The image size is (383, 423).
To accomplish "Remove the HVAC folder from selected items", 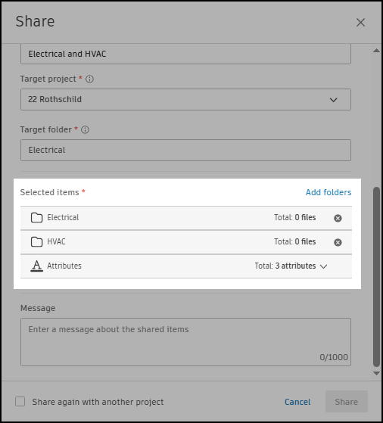I will pyautogui.click(x=338, y=242).
